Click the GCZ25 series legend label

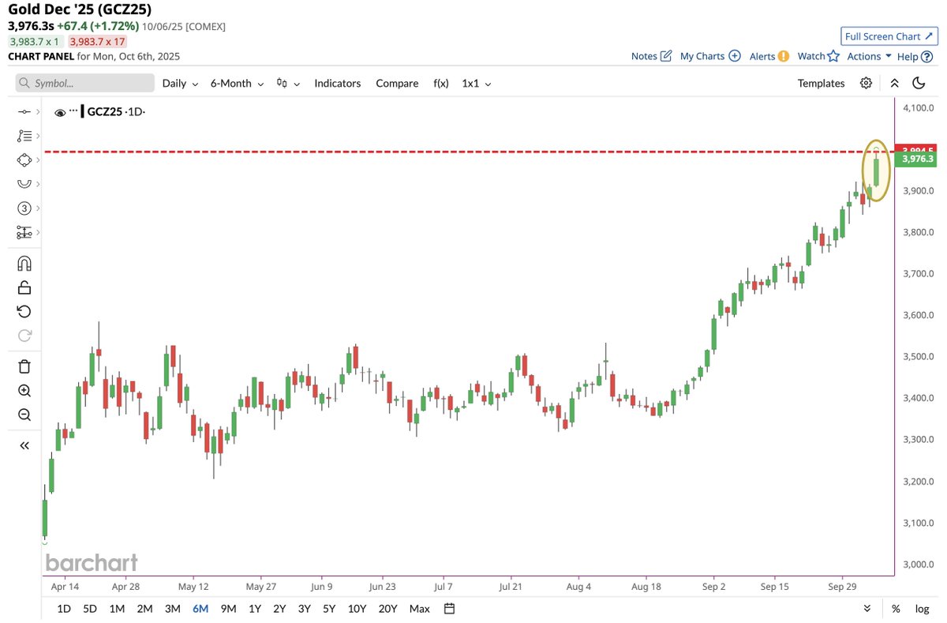click(105, 112)
